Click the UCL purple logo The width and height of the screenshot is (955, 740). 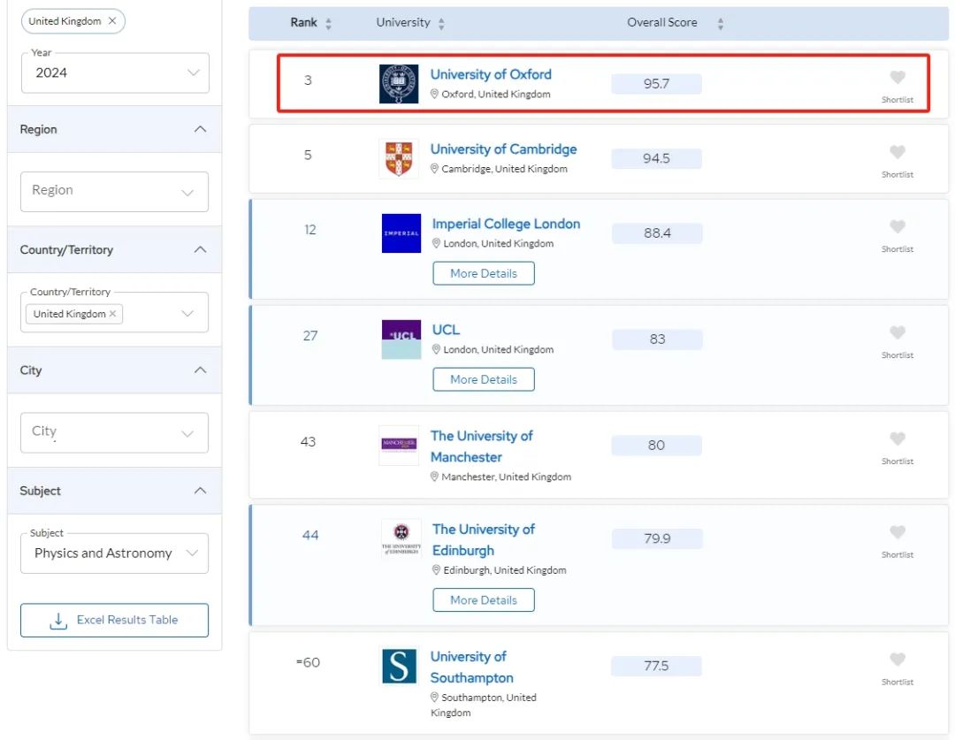pos(401,339)
